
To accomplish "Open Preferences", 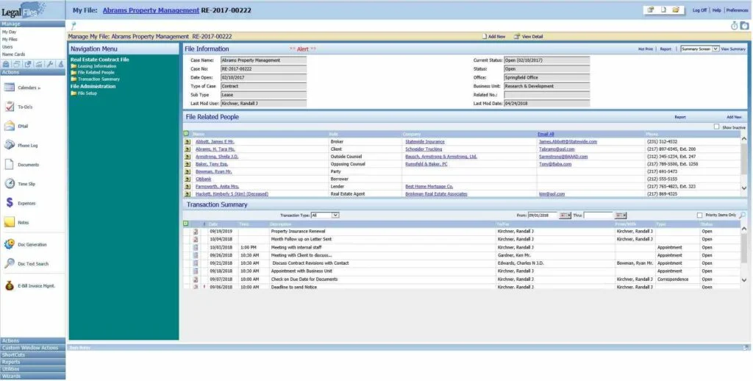I will point(737,10).
